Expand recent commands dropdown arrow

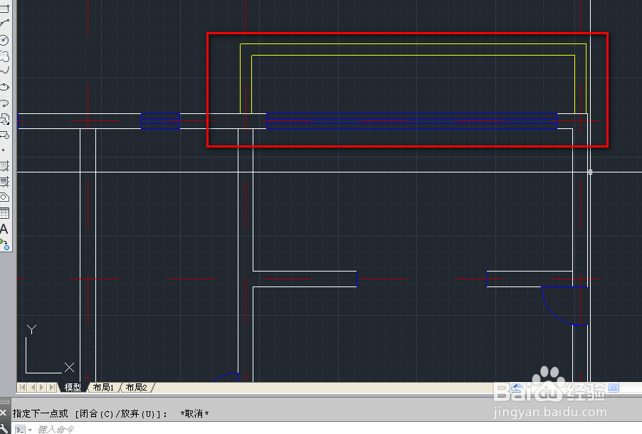pos(30,430)
